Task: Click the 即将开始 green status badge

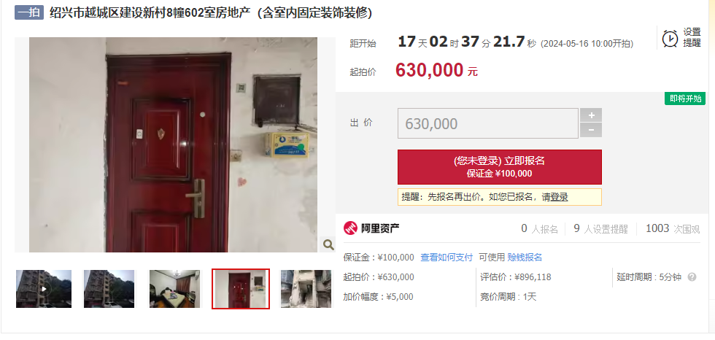Action: click(685, 98)
